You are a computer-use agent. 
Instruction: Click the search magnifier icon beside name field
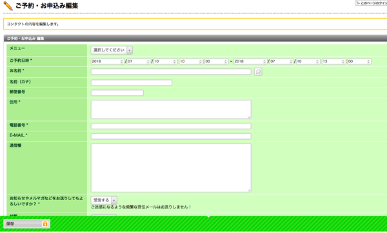[258, 71]
